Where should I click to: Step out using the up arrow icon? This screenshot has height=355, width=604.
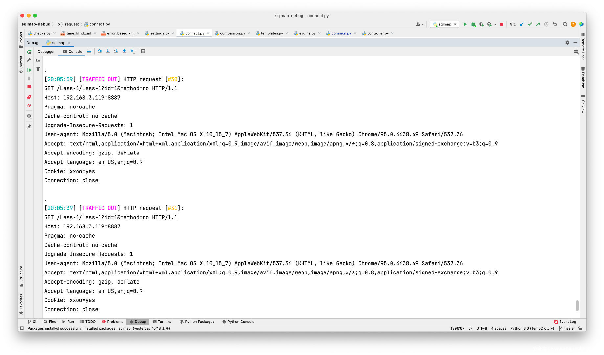124,51
